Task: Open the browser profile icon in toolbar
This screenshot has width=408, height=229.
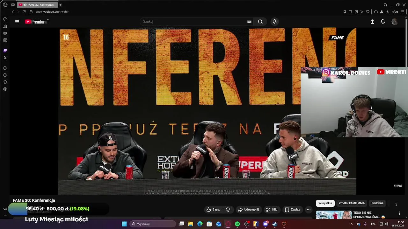Action: [x=382, y=12]
